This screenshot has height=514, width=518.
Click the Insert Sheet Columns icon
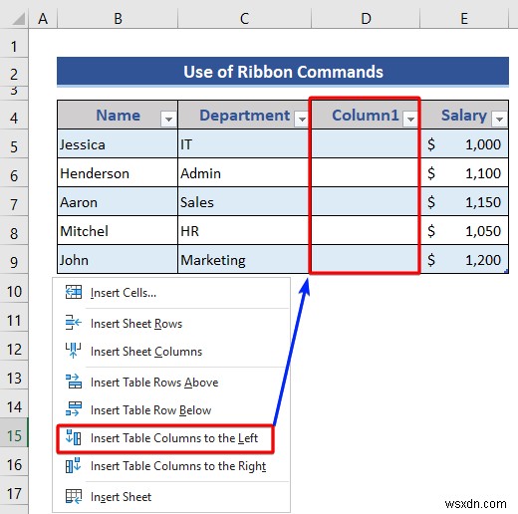coord(74,351)
